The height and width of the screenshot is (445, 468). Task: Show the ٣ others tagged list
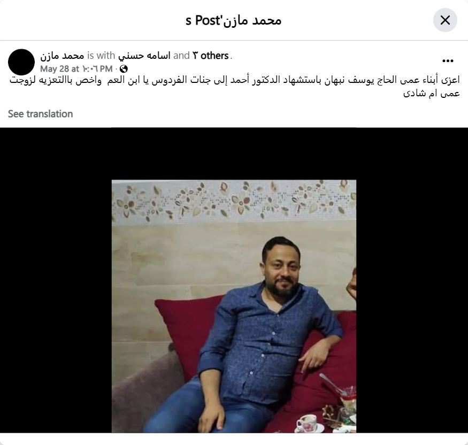pos(211,56)
